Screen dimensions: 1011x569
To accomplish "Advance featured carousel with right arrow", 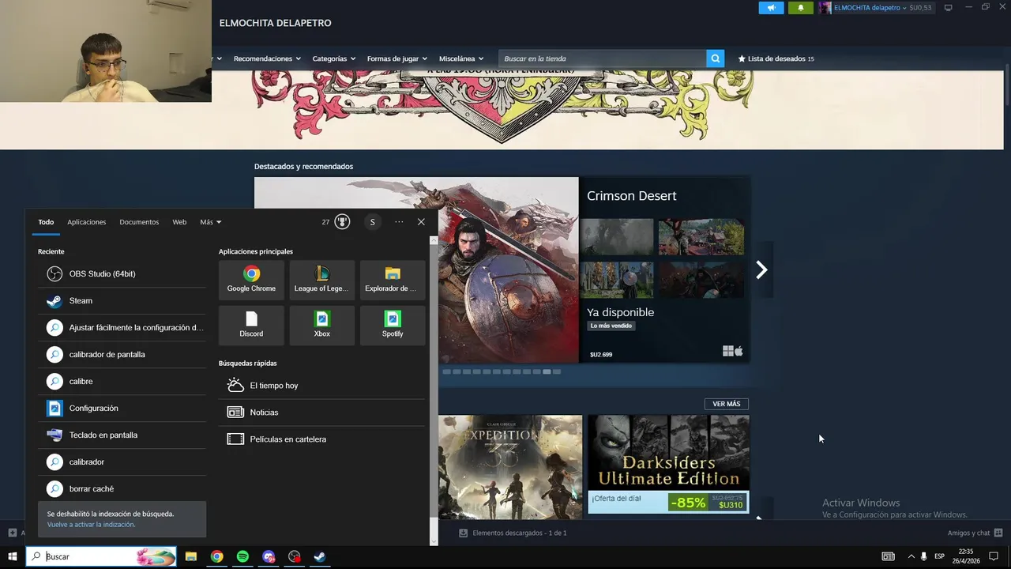I will [x=761, y=270].
